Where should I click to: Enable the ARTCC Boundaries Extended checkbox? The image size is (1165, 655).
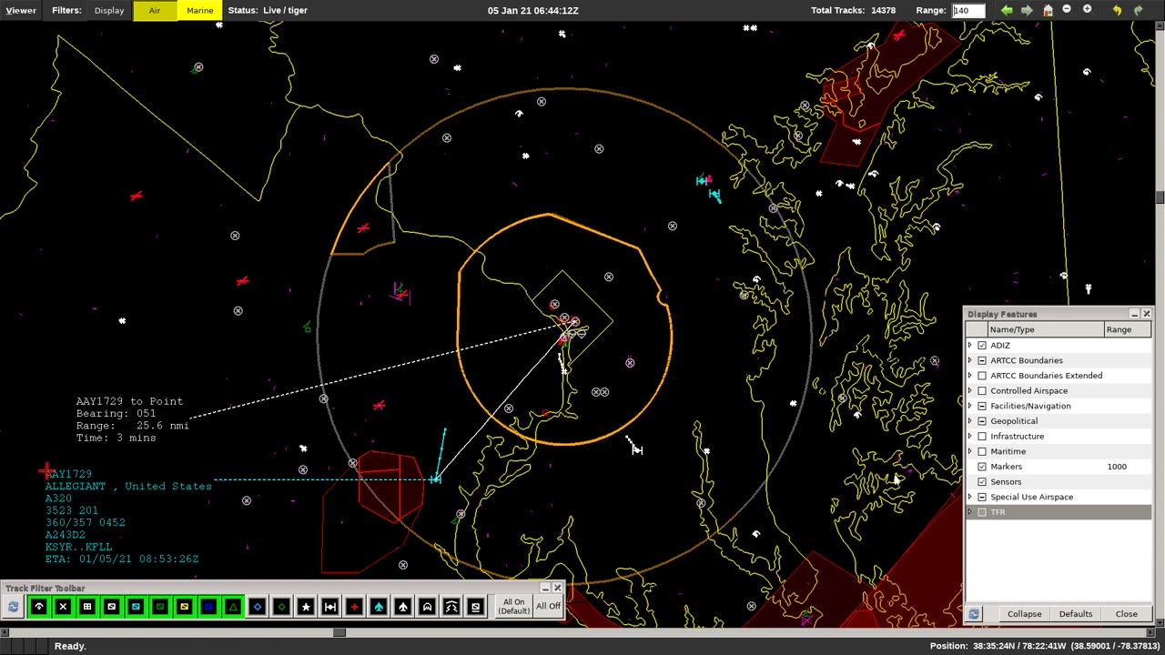982,376
